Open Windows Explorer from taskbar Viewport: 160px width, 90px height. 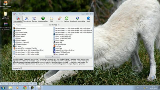pyautogui.click(x=10, y=88)
